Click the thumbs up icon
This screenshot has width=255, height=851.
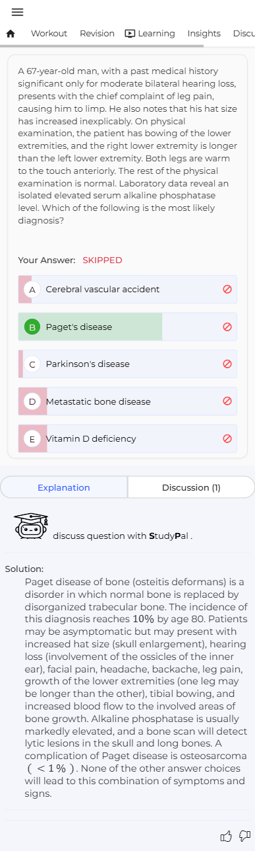pos(226,836)
